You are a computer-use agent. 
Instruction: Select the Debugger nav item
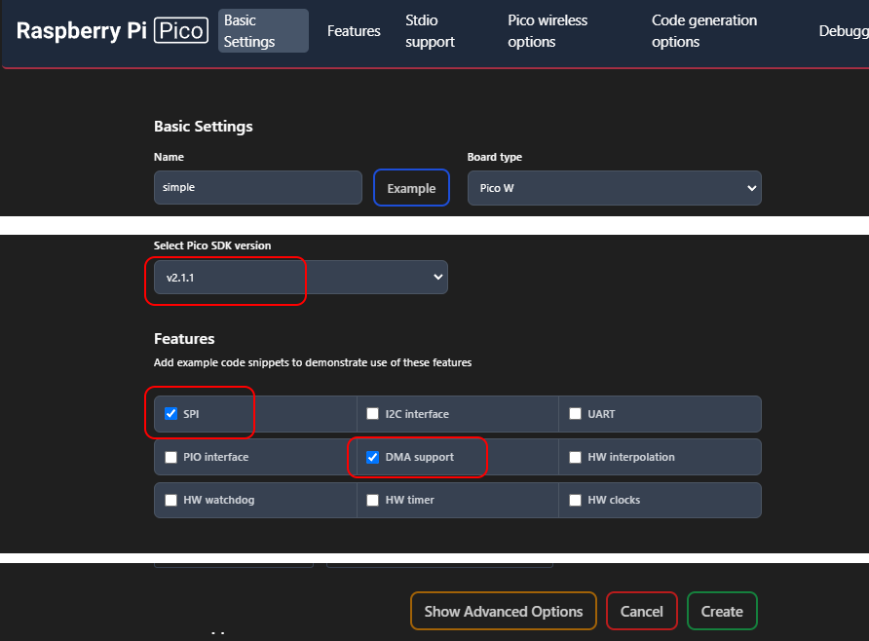coord(844,31)
